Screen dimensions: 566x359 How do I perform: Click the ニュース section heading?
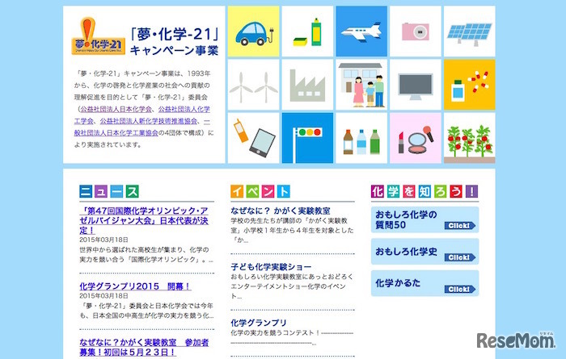[109, 191]
